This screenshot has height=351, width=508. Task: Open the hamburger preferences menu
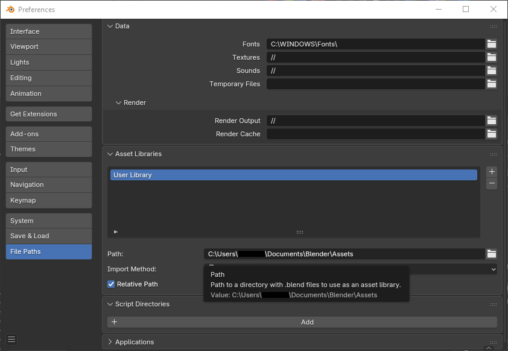point(11,340)
